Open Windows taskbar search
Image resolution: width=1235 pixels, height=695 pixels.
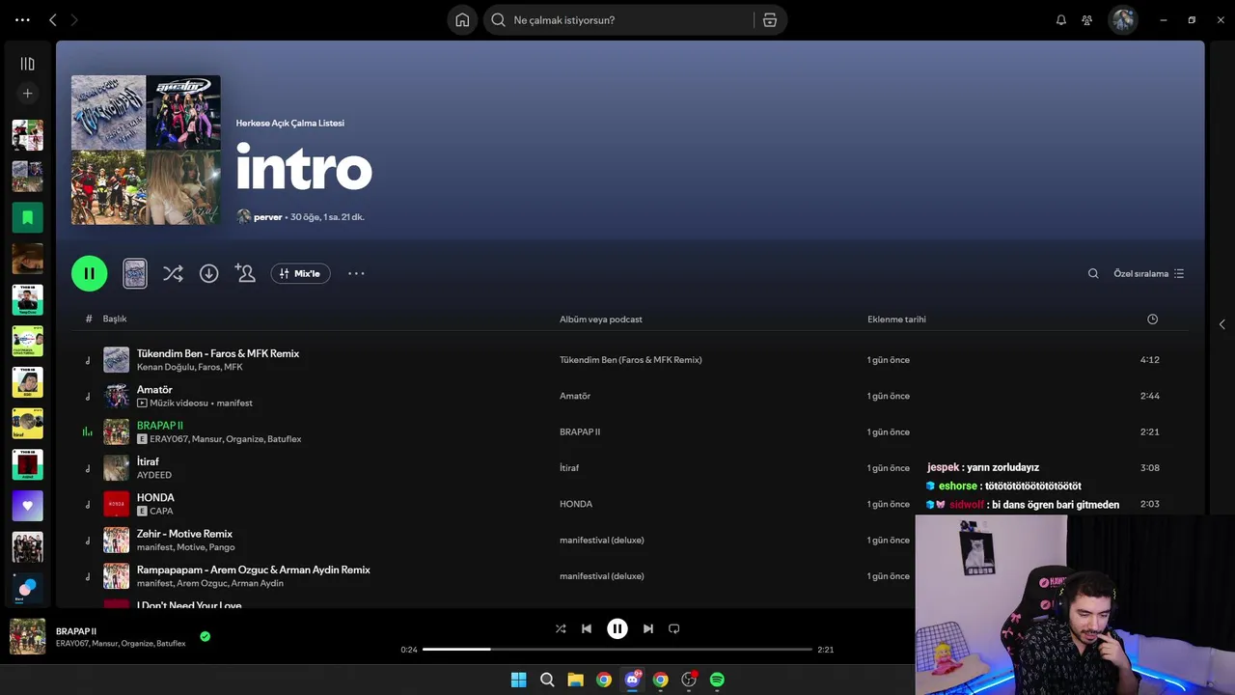[x=547, y=680]
